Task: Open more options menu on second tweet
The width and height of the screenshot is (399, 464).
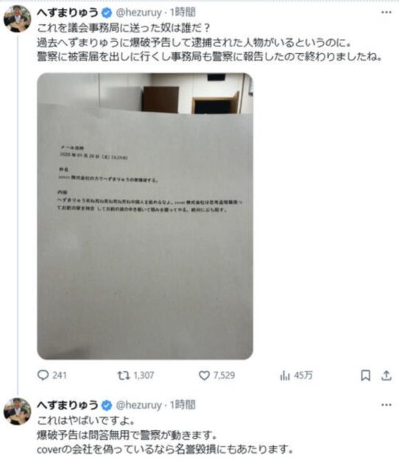Action: [386, 404]
